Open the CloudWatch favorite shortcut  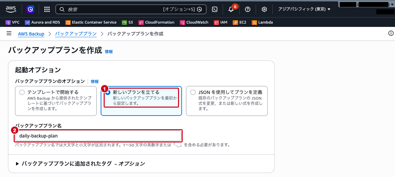pyautogui.click(x=194, y=22)
